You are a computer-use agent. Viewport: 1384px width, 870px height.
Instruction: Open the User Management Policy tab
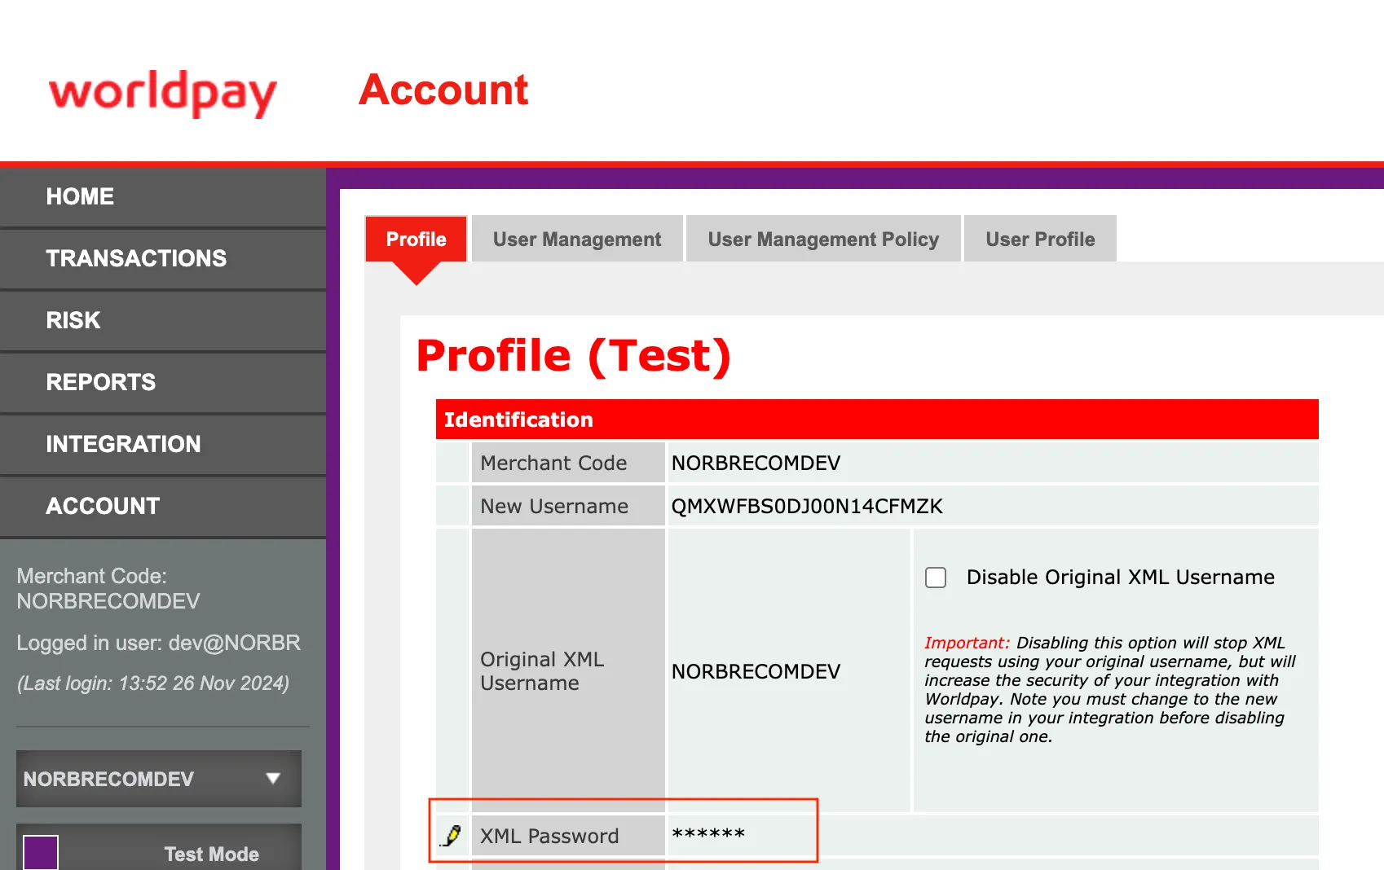823,239
